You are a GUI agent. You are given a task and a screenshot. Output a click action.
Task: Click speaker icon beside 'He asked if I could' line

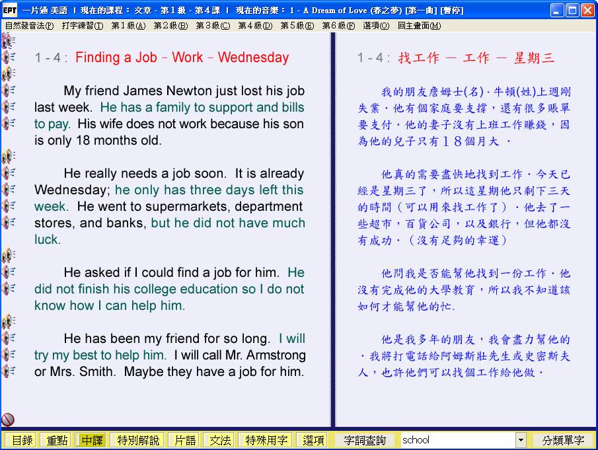pyautogui.click(x=9, y=272)
